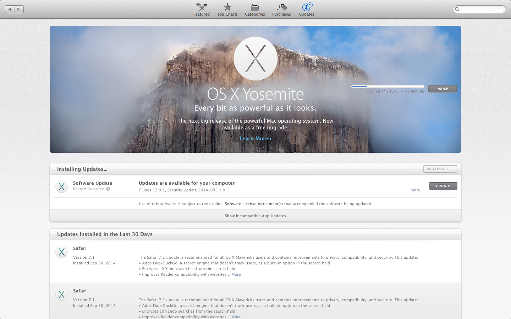Expand Software Update details with More
511x319 pixels.
click(x=415, y=190)
